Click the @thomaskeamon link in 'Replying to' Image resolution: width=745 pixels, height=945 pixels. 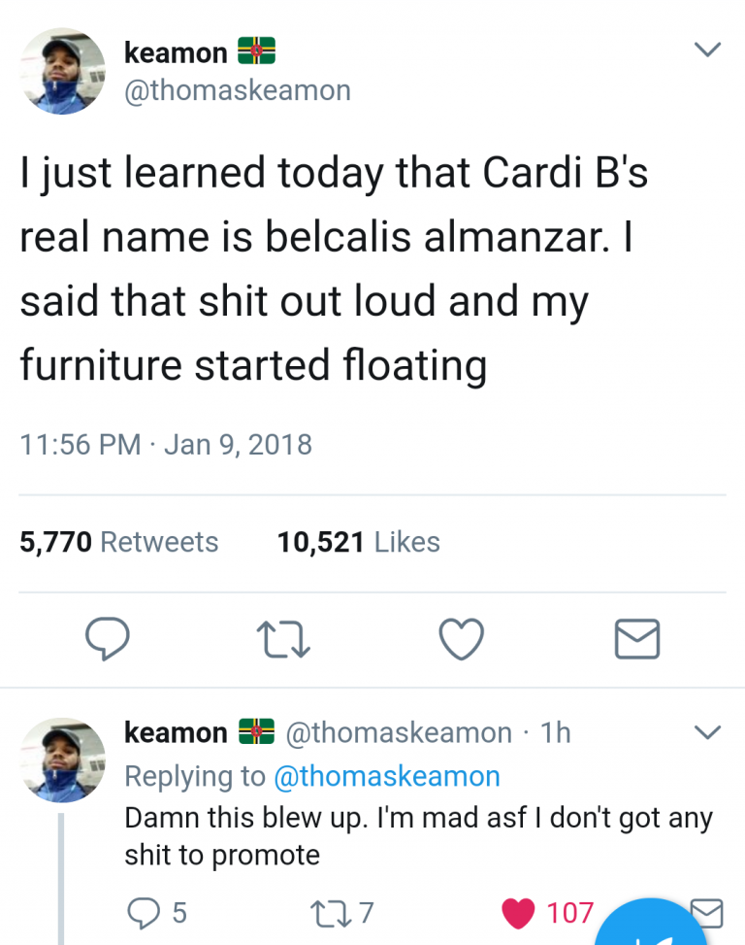pyautogui.click(x=385, y=776)
